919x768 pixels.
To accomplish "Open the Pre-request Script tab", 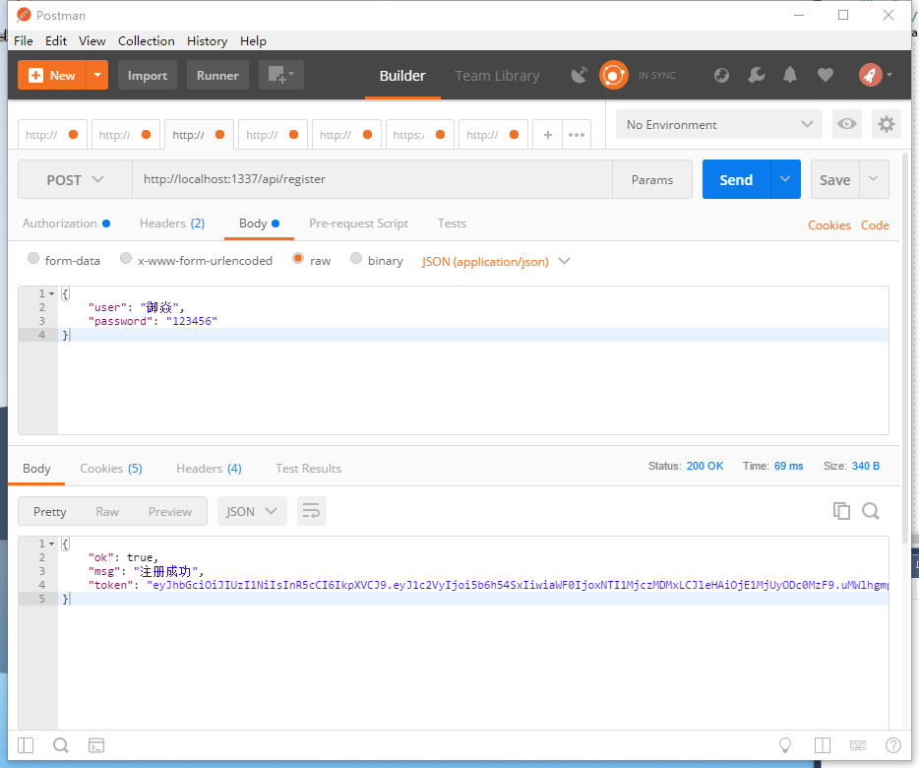I will pos(359,224).
